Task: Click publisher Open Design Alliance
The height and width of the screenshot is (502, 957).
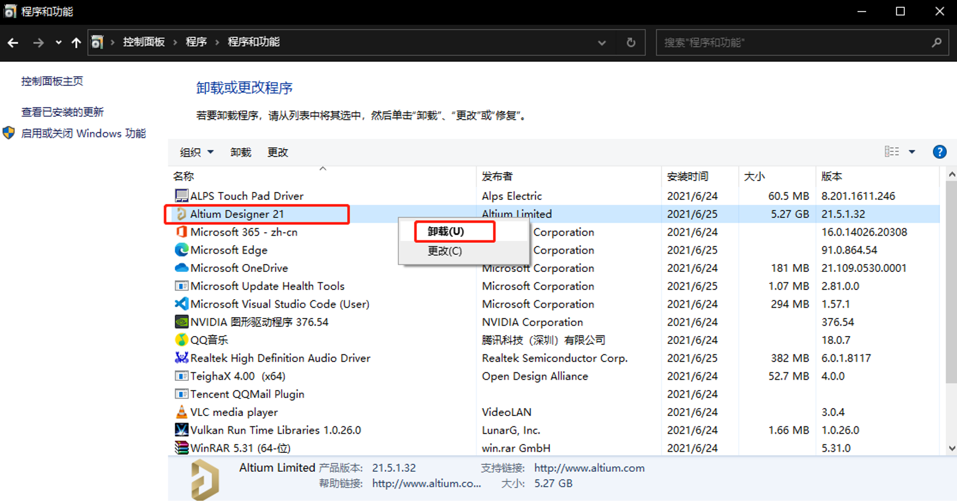Action: tap(535, 376)
